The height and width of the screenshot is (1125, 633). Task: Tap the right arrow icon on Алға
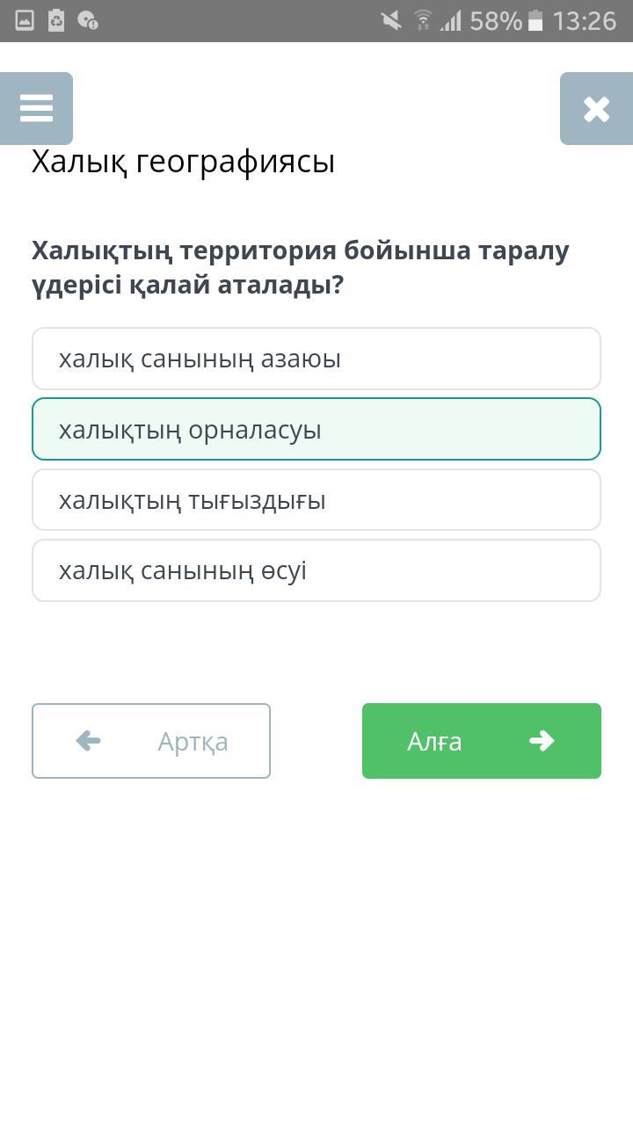click(542, 741)
